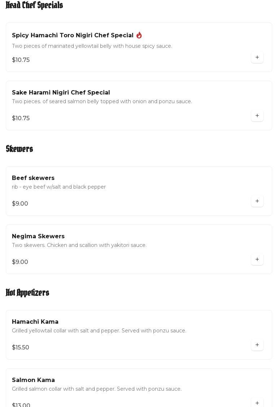Click the $15.50 Hamachi Kama price
This screenshot has width=278, height=407.
click(21, 347)
